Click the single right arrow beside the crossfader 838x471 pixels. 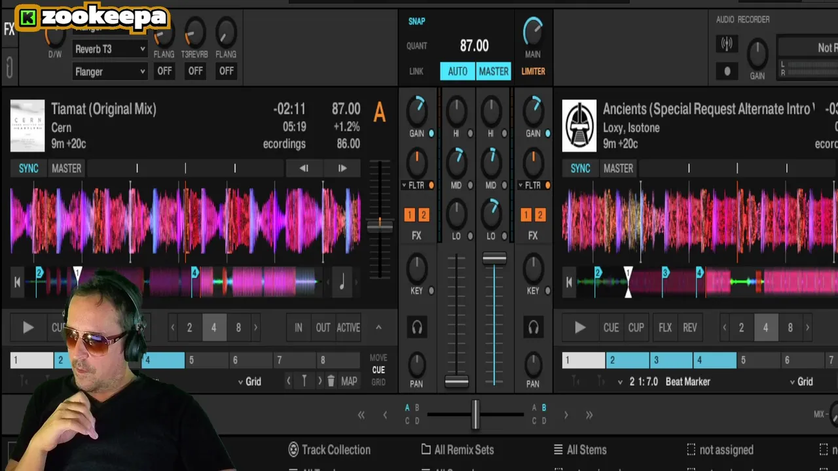(566, 415)
